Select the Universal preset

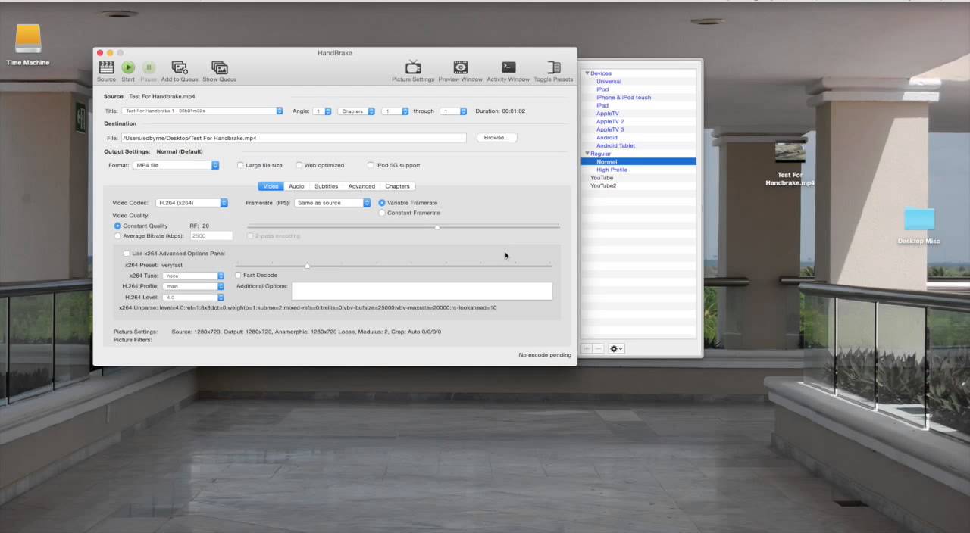(x=609, y=82)
